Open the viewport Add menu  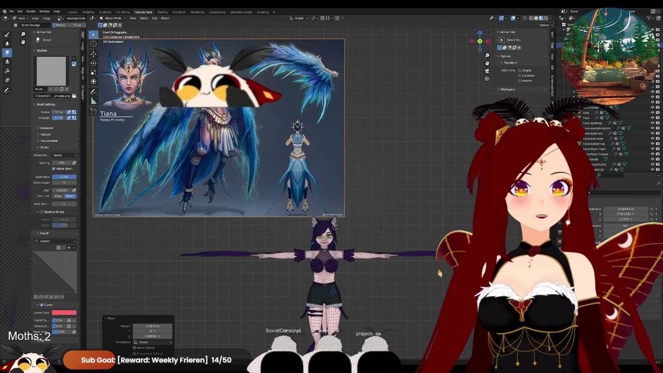point(154,18)
